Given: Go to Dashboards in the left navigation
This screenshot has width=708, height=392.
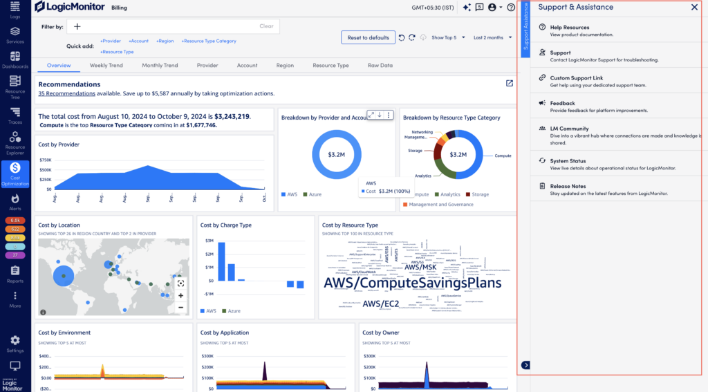Looking at the screenshot, I should click(15, 59).
